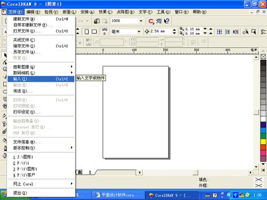Adjust the nudge offset 2.54 mm spinner

click(174, 31)
